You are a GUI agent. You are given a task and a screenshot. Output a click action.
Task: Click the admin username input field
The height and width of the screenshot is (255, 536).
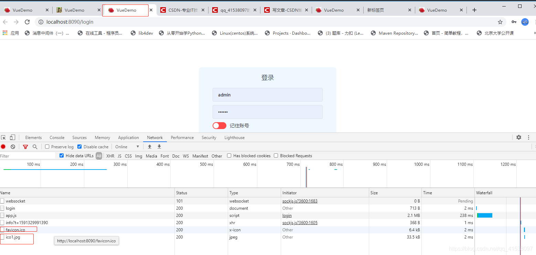click(267, 95)
